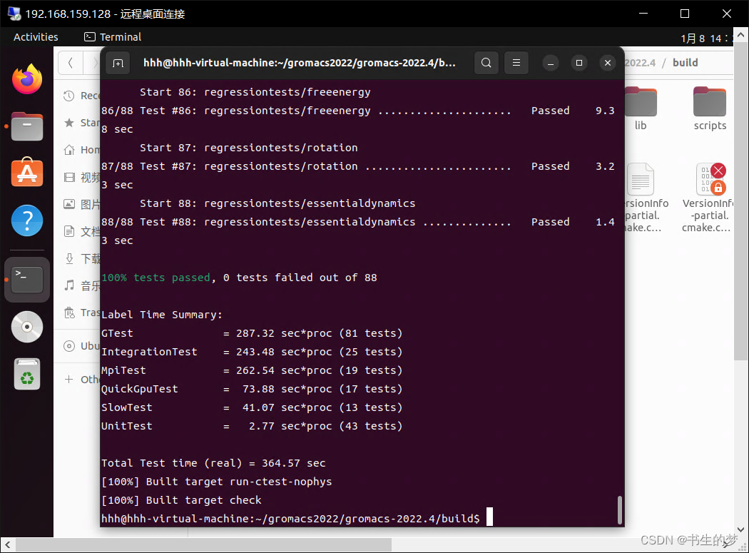
Task: Click the IntegrationTest summary line
Action: [252, 352]
